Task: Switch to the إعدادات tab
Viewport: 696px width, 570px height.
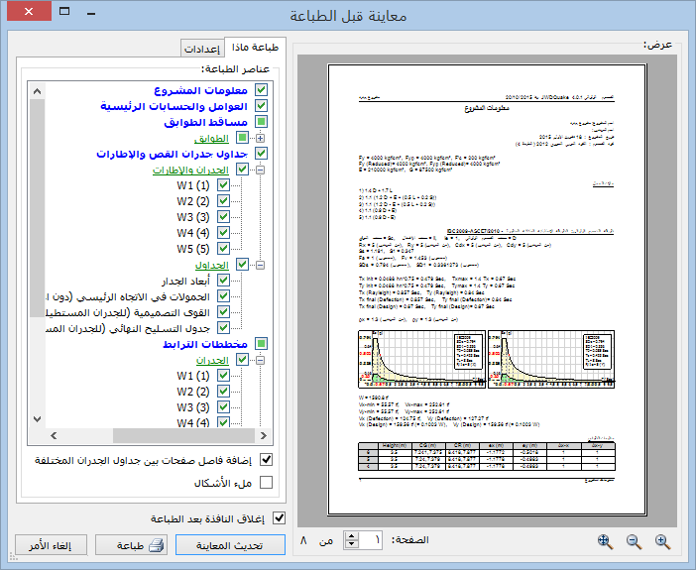Action: [203, 49]
